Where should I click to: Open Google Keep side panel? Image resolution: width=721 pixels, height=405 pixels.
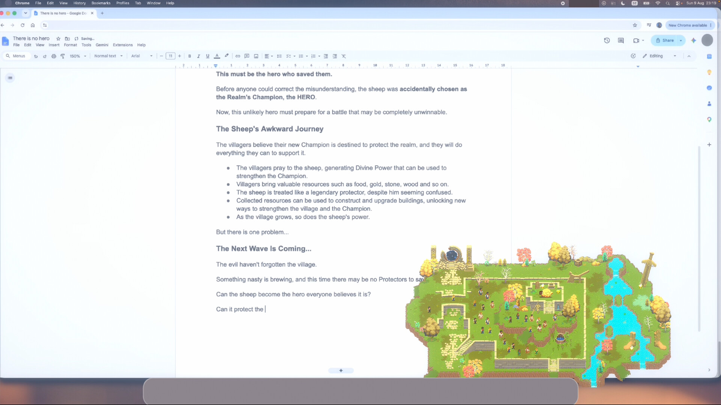point(709,72)
